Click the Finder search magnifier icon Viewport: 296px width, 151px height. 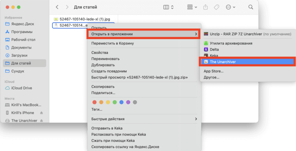click(x=251, y=7)
